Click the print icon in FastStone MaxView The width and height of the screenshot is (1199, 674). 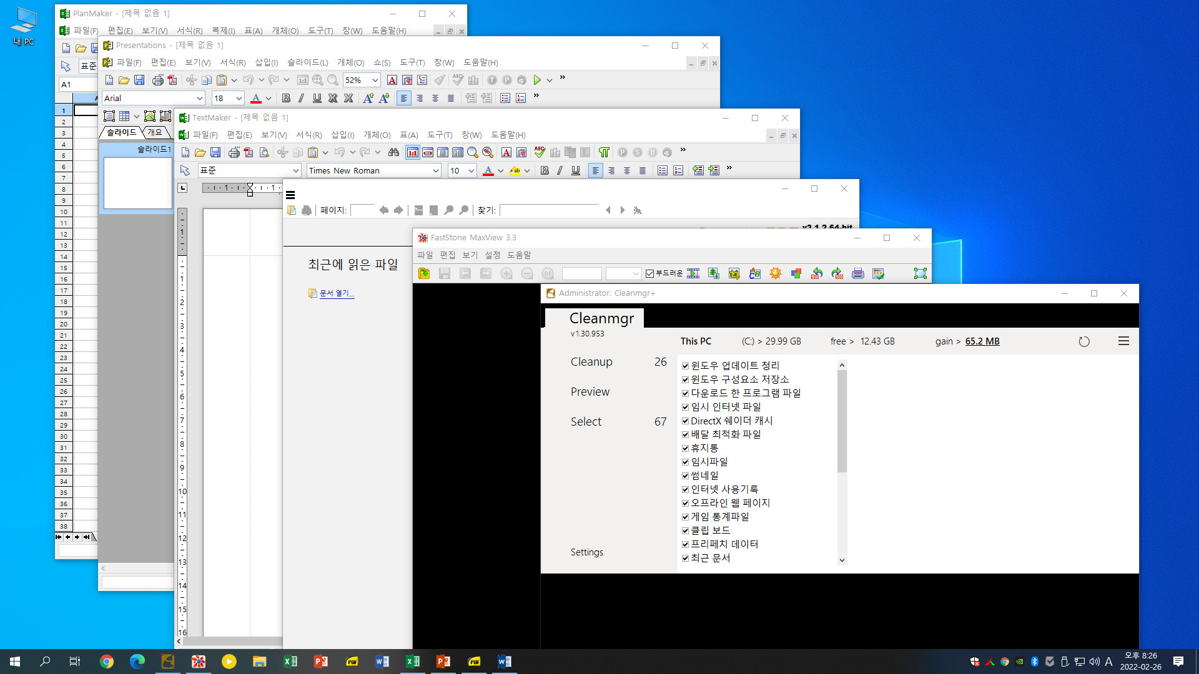pyautogui.click(x=857, y=273)
